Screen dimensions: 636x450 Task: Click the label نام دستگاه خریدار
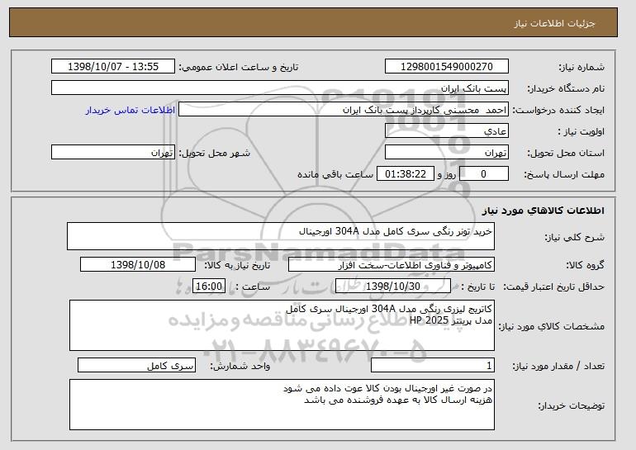566,88
